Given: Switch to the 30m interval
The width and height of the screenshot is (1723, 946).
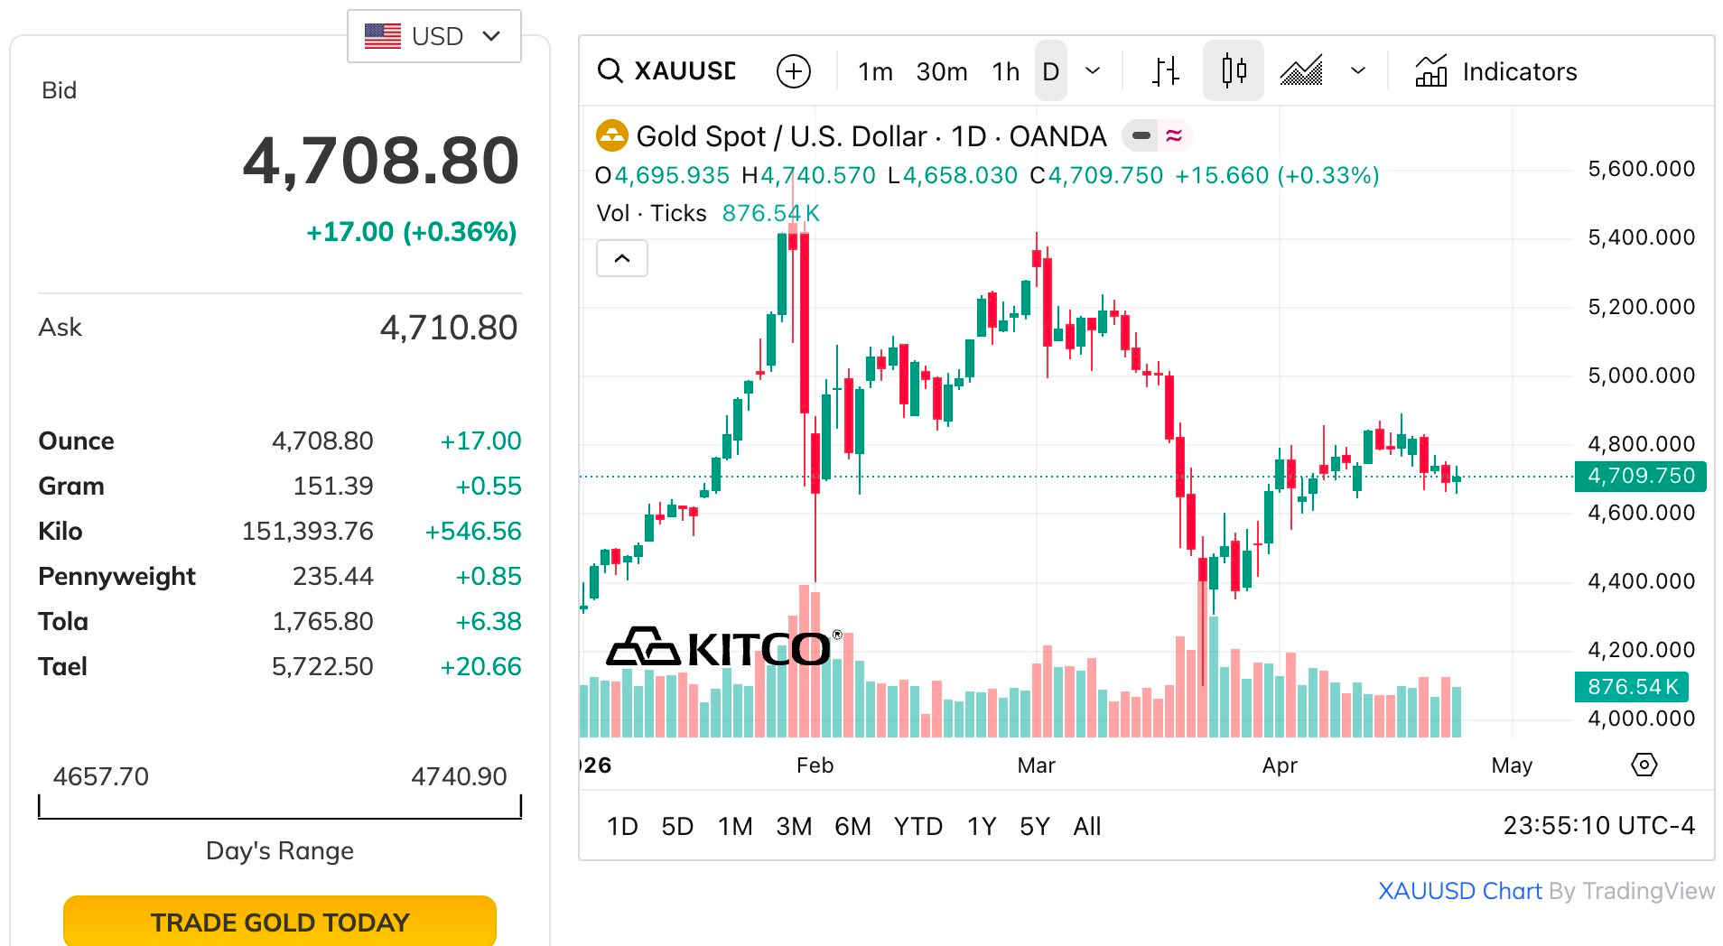Looking at the screenshot, I should click(x=941, y=71).
